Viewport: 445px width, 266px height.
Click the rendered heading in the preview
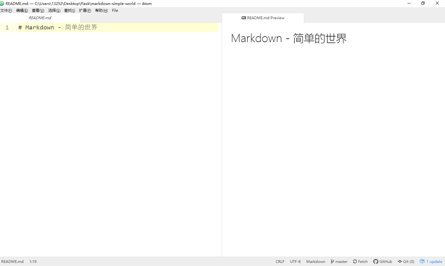coord(289,38)
